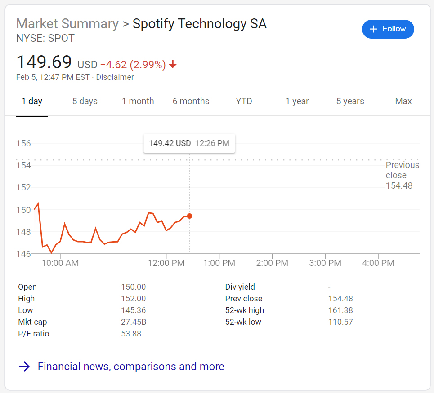Switch to the 1 year tab

297,102
